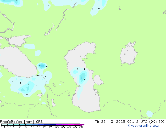The height and width of the screenshot is (128, 166).
Task: Pick the 45–50 mm legend color swatch
Action: tap(77, 125)
